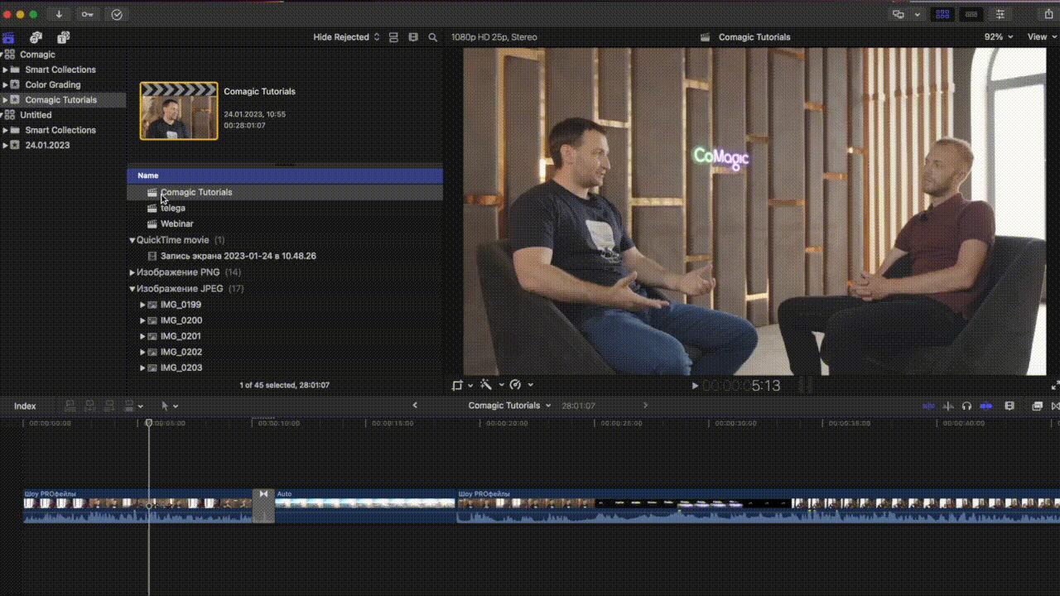Select the telega project row
1060x596 pixels.
[x=284, y=208]
